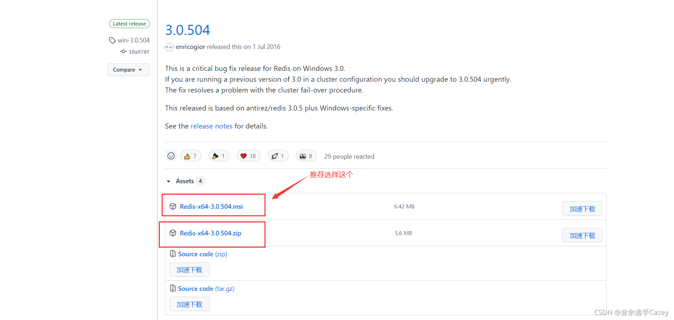Click 加速下载 button for the msi file

pyautogui.click(x=582, y=209)
